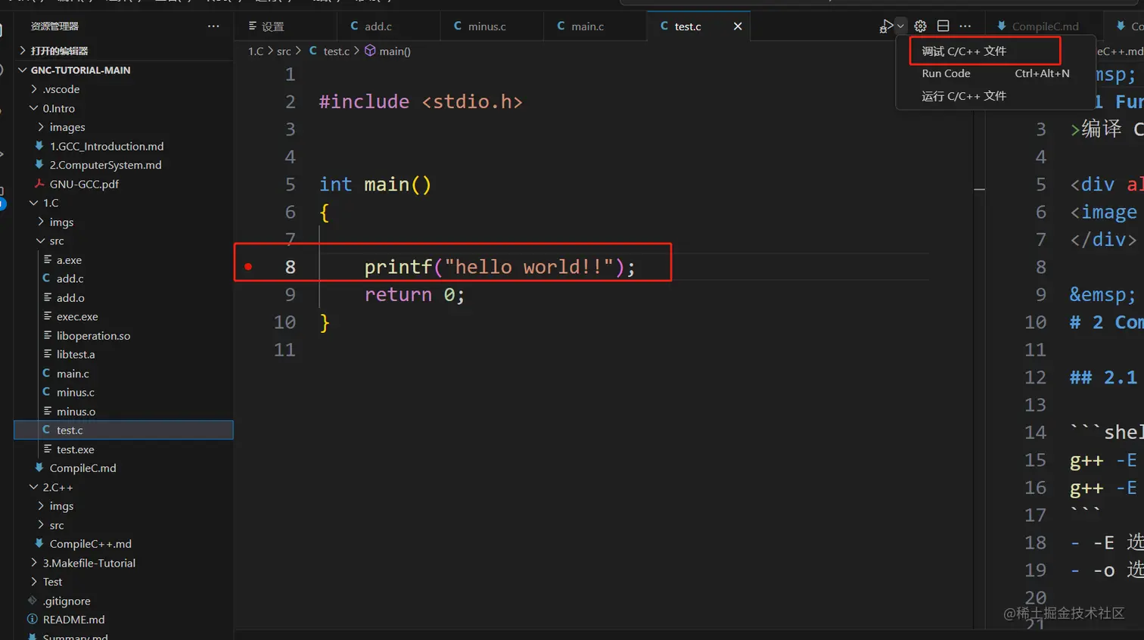Click the src breadcrumb segment

pos(284,51)
